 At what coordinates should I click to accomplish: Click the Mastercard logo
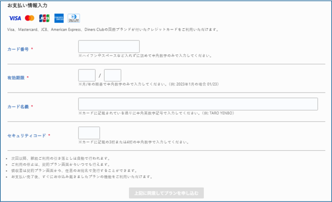pos(29,18)
